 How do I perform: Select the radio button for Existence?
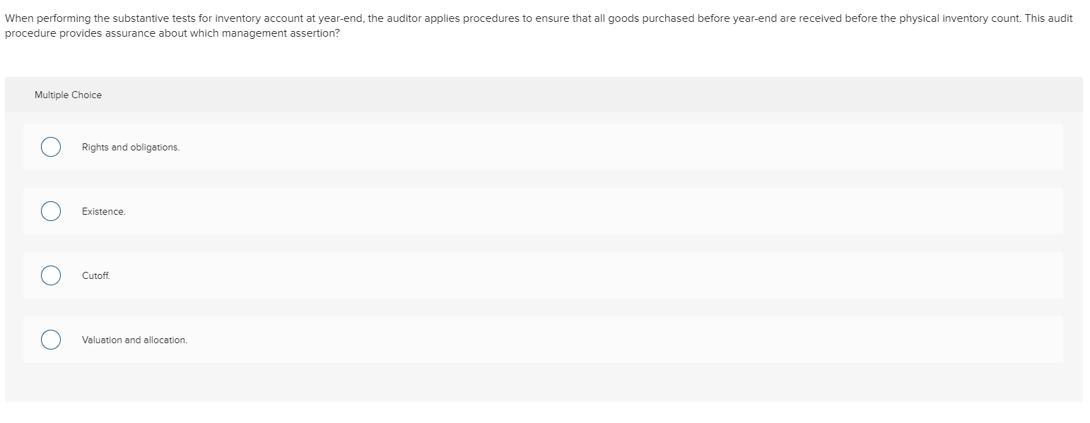pyautogui.click(x=50, y=210)
